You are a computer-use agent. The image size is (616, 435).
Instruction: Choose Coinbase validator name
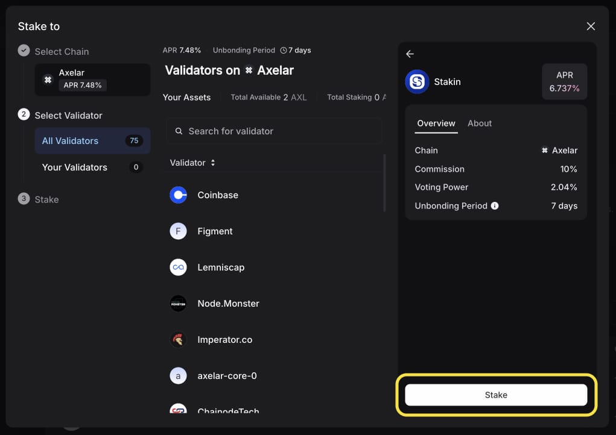(x=218, y=195)
